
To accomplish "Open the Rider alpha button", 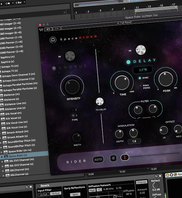I will pos(113,158).
